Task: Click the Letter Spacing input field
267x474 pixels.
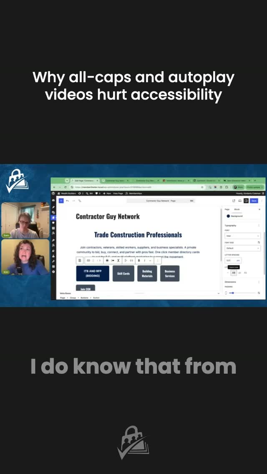Action: coord(231,260)
